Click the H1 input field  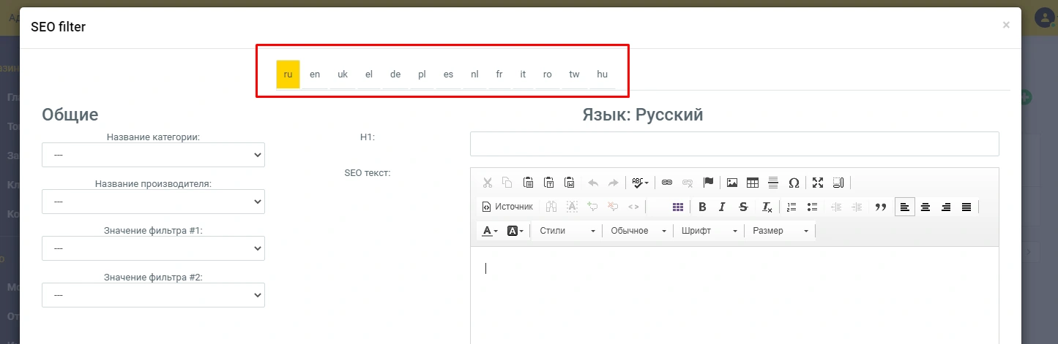click(x=734, y=144)
